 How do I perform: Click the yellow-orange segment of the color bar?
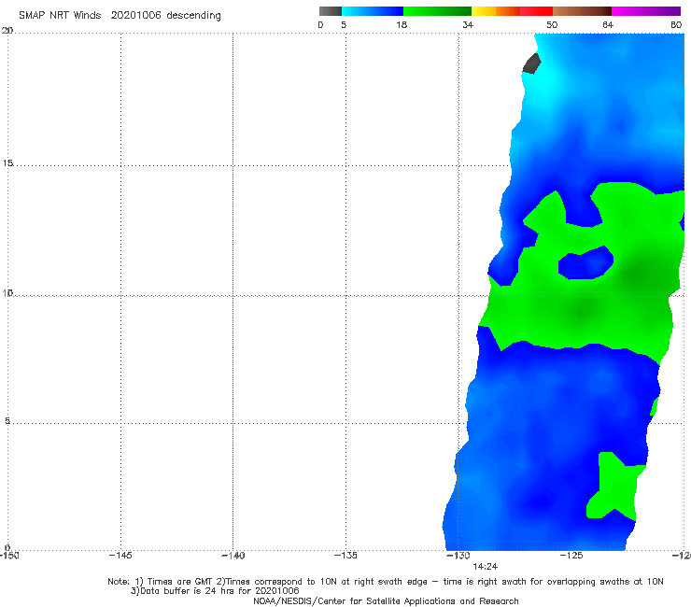pyautogui.click(x=496, y=11)
